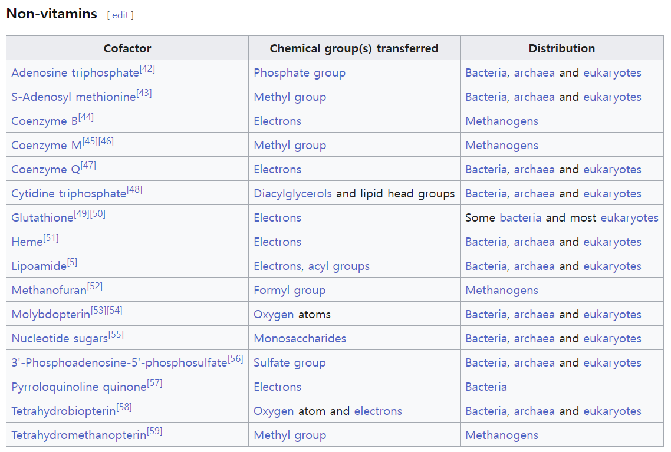Open the Coenzyme Q link
Viewport: 671px width, 452px height.
[x=45, y=170]
